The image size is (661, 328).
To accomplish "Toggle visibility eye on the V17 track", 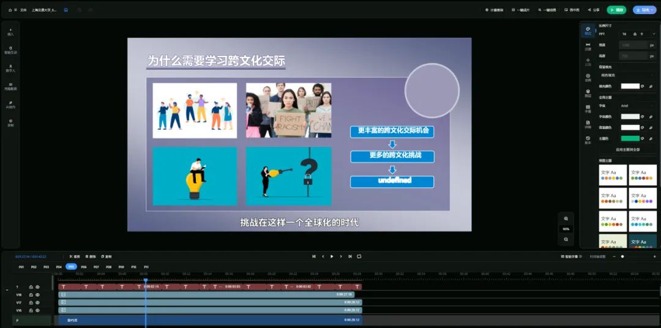I will (37, 303).
